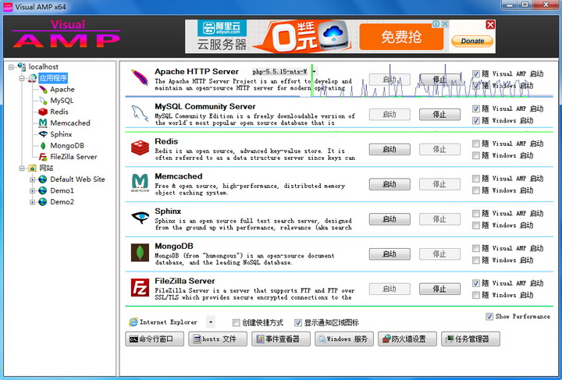This screenshot has width=562, height=380.
Task: Click the Apache feather icon in tree
Action: [43, 89]
